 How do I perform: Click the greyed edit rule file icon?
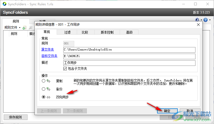click(x=30, y=28)
